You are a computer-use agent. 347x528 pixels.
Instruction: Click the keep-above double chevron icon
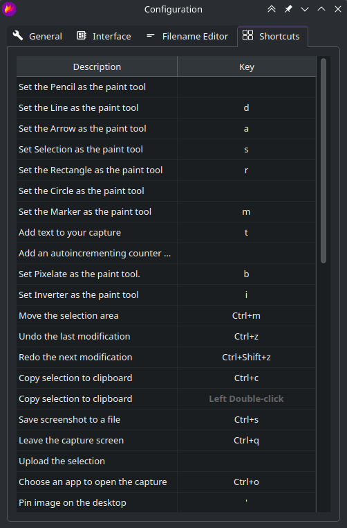tap(272, 9)
